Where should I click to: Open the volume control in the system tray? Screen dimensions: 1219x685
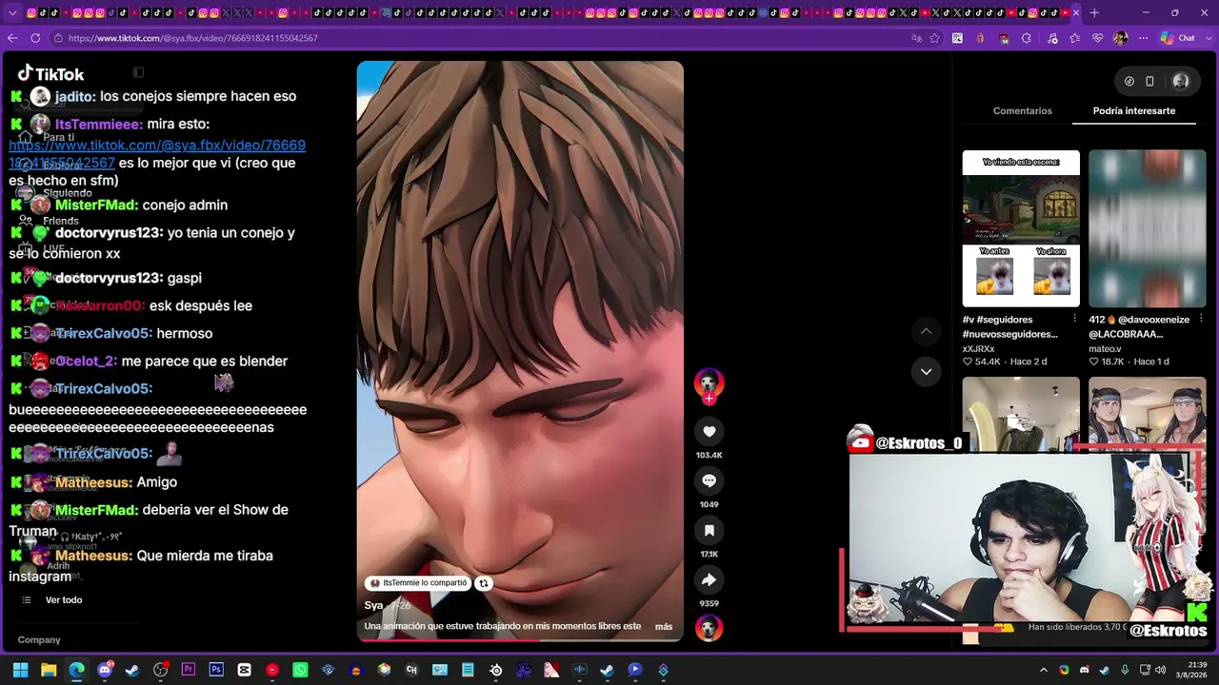coord(1160,671)
